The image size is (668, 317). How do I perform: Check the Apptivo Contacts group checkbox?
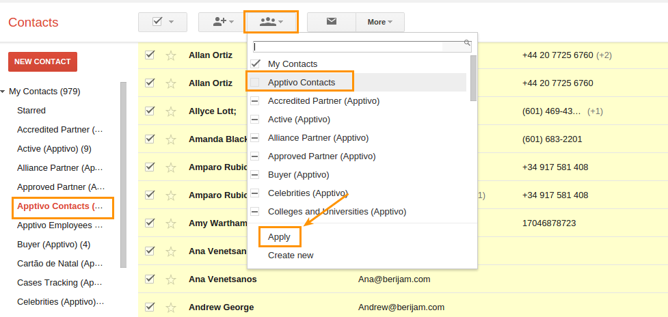(x=255, y=83)
